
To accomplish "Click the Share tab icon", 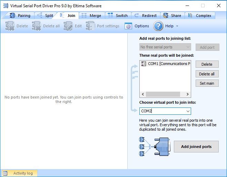I will (x=166, y=15).
